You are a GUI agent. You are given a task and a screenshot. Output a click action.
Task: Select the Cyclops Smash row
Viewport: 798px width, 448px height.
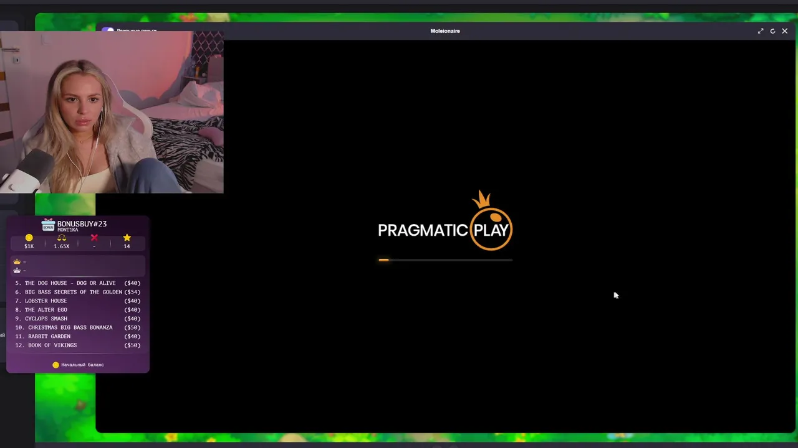coord(78,319)
